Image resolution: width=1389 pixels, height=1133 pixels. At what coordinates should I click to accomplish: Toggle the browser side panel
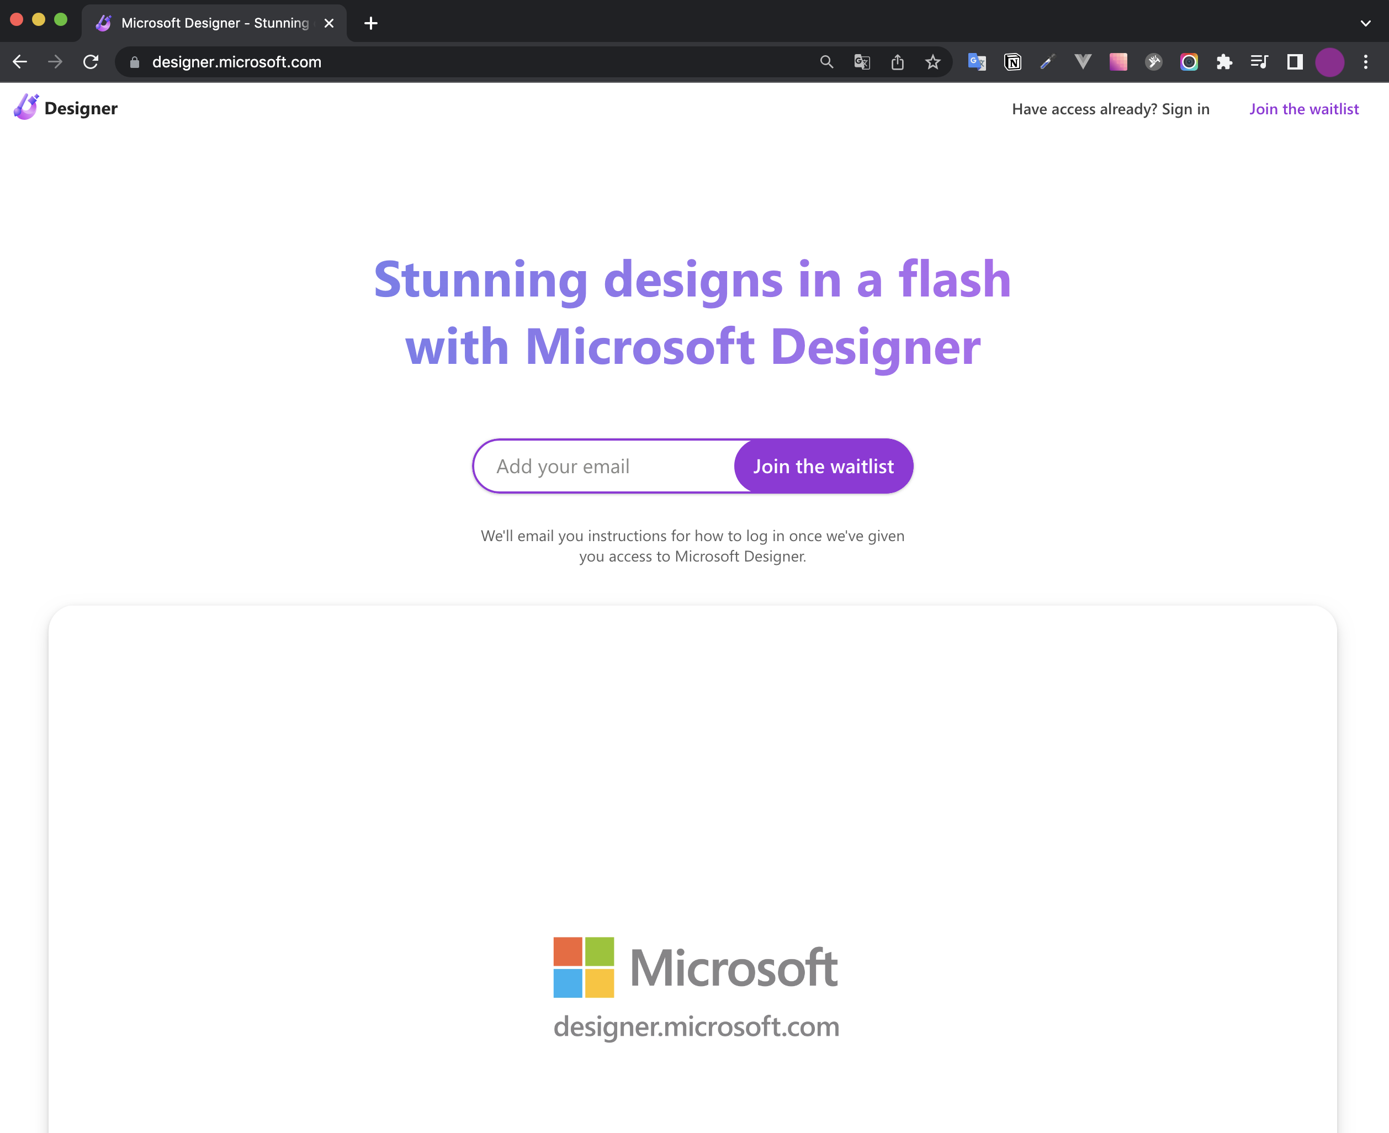point(1295,62)
